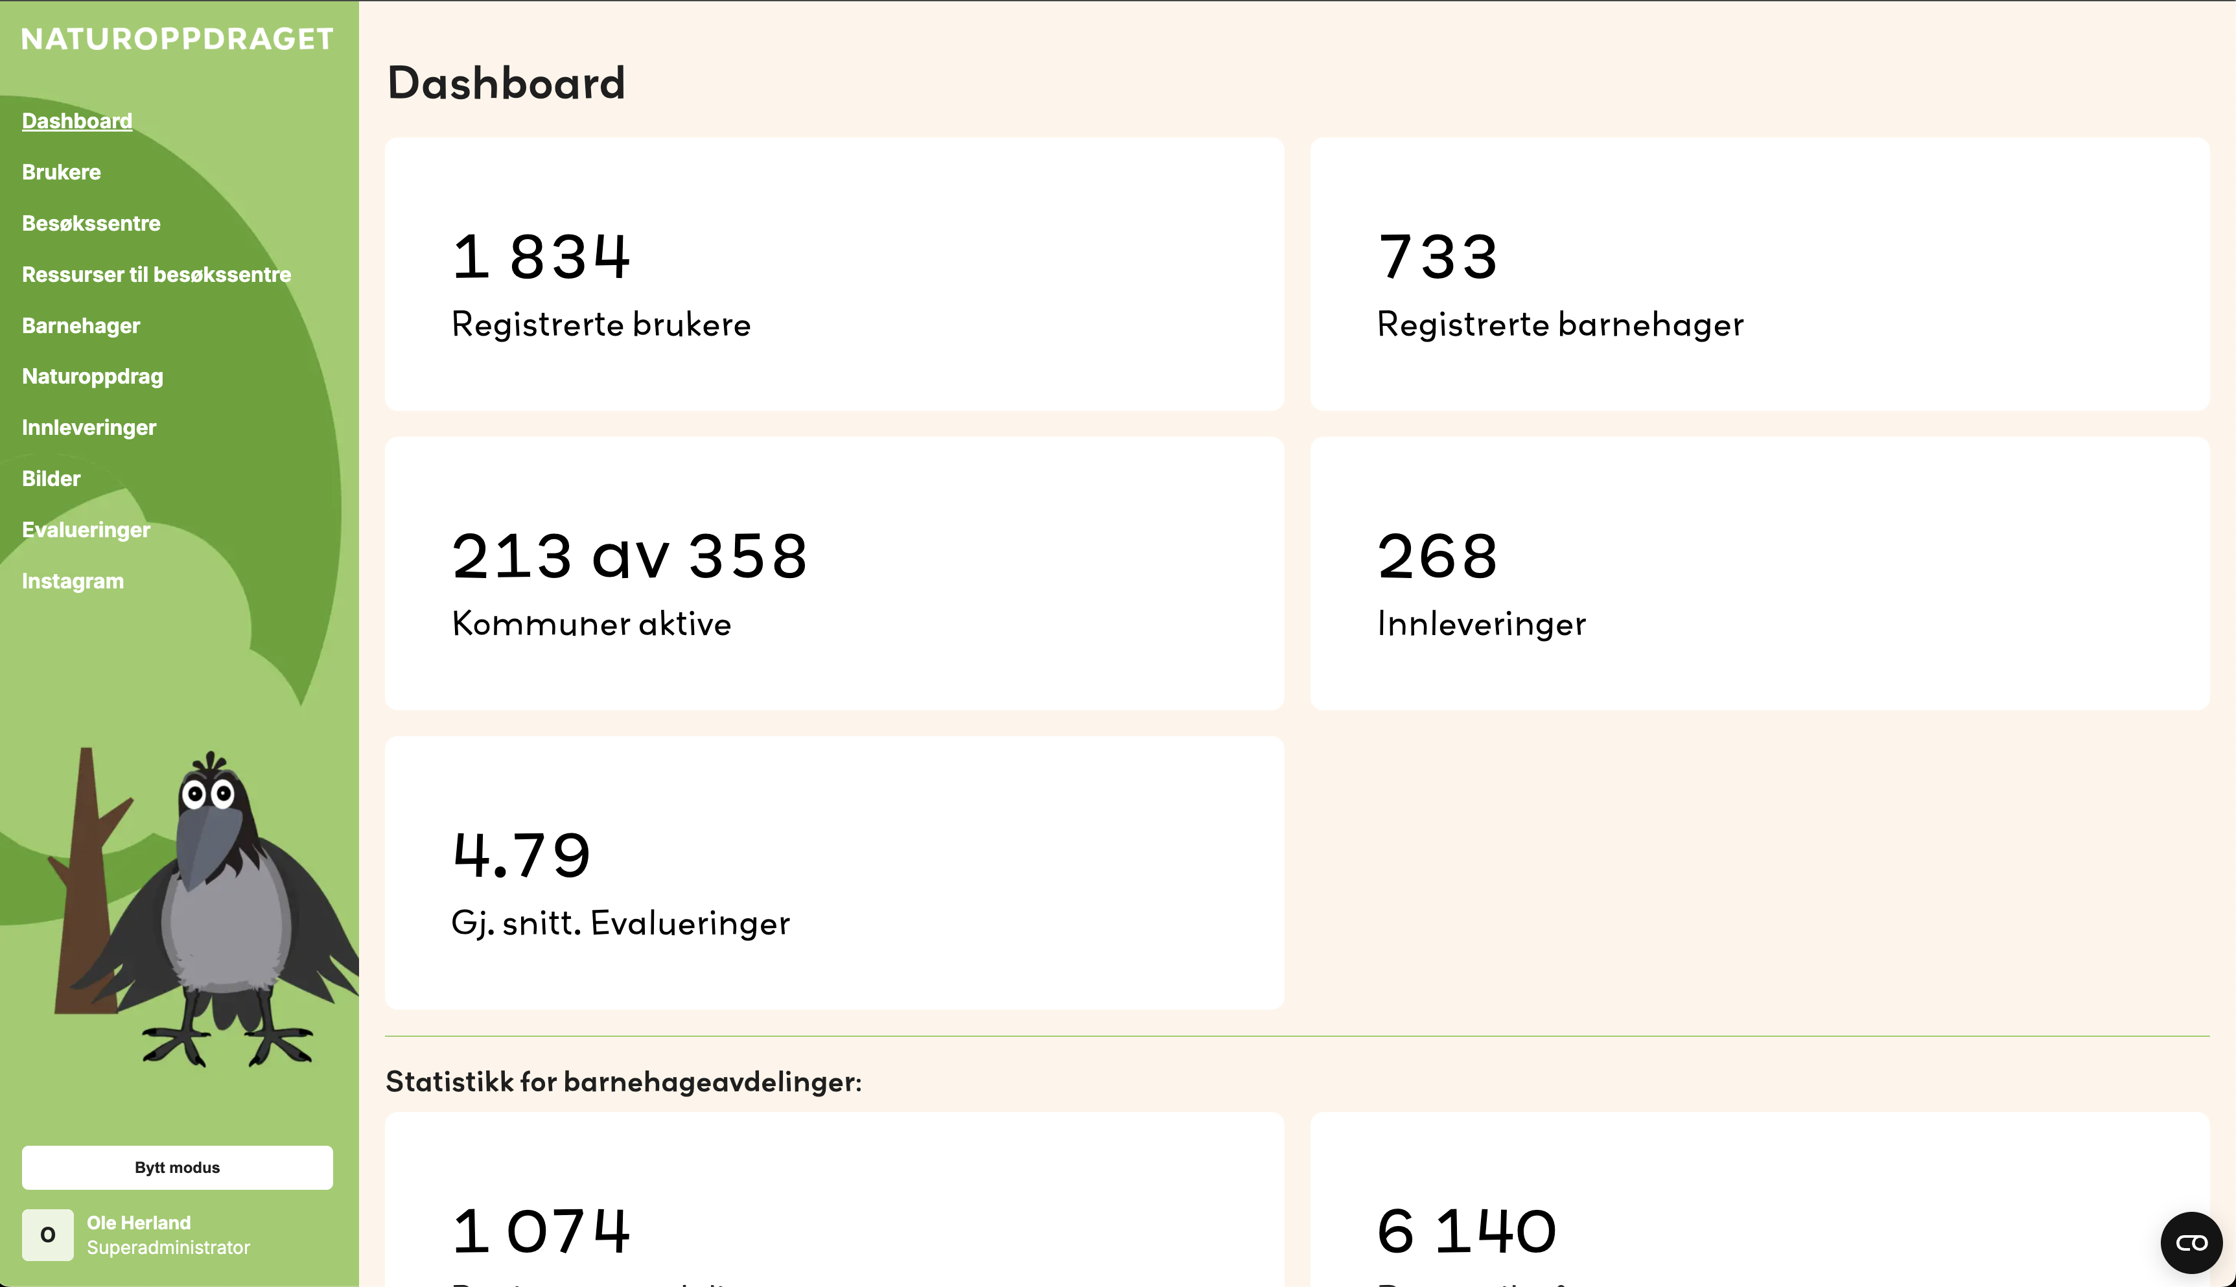This screenshot has width=2236, height=1287.
Task: Open the Bilder page
Action: coord(51,479)
